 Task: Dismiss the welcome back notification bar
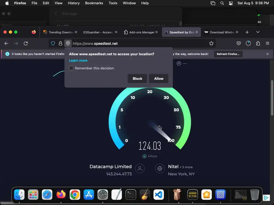(268, 54)
